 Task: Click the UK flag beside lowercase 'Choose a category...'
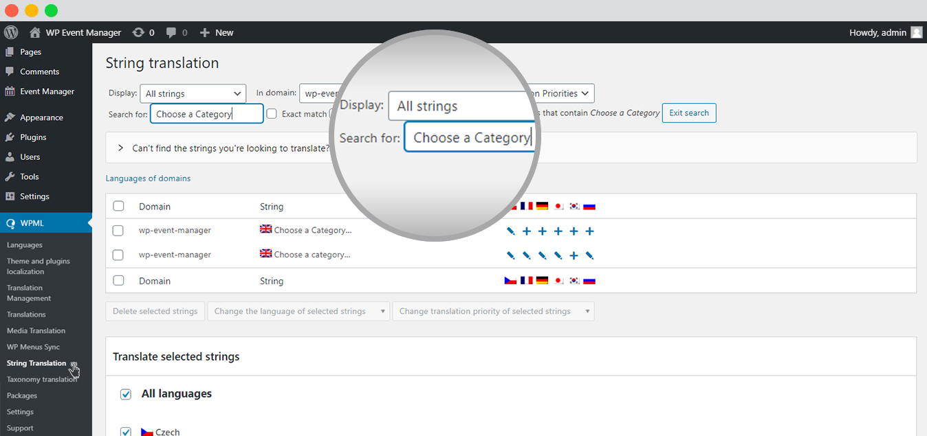tap(266, 253)
